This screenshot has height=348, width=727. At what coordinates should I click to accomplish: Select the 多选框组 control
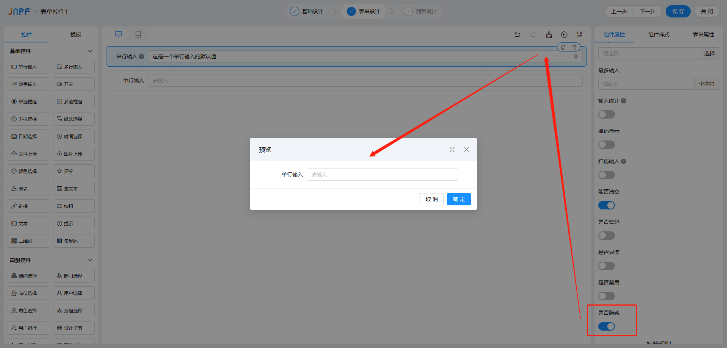tap(74, 101)
